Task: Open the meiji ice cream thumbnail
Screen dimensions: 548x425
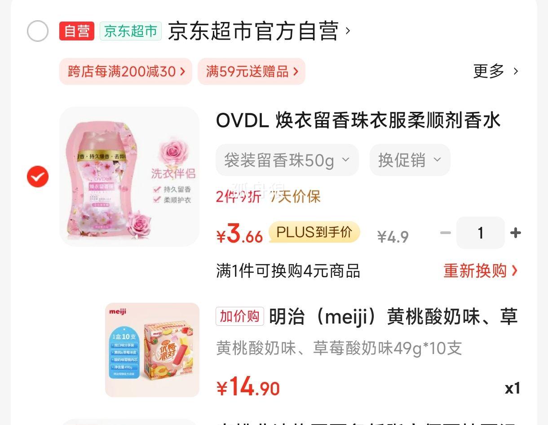Action: coord(152,350)
